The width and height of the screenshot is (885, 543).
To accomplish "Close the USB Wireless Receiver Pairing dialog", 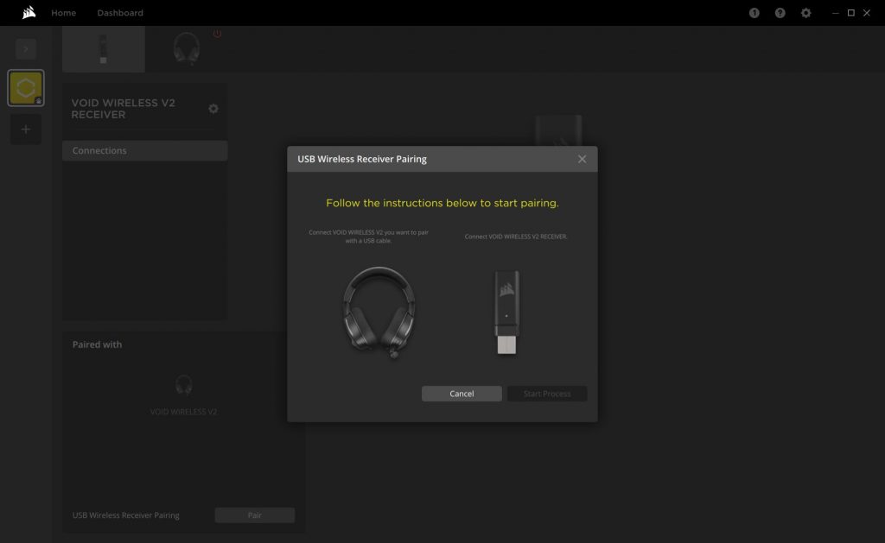I will click(582, 159).
